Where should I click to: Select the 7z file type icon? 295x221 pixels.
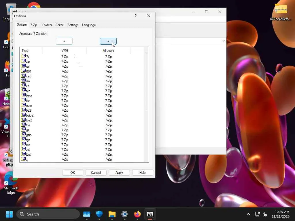(23, 56)
